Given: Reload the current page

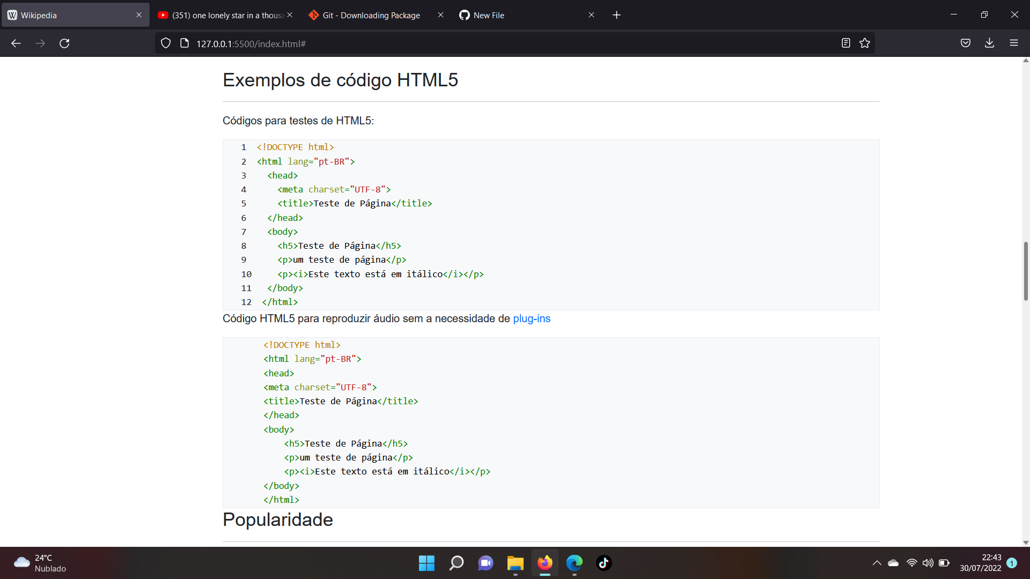Looking at the screenshot, I should tap(64, 43).
